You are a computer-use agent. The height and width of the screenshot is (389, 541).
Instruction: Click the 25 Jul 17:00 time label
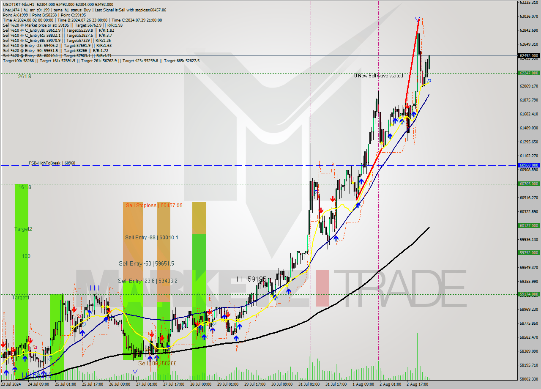click(93, 384)
